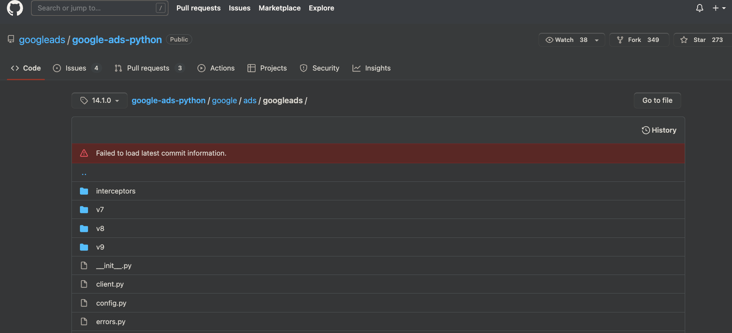This screenshot has height=333, width=732.
Task: Click the Security tab shield icon
Action: tap(304, 68)
